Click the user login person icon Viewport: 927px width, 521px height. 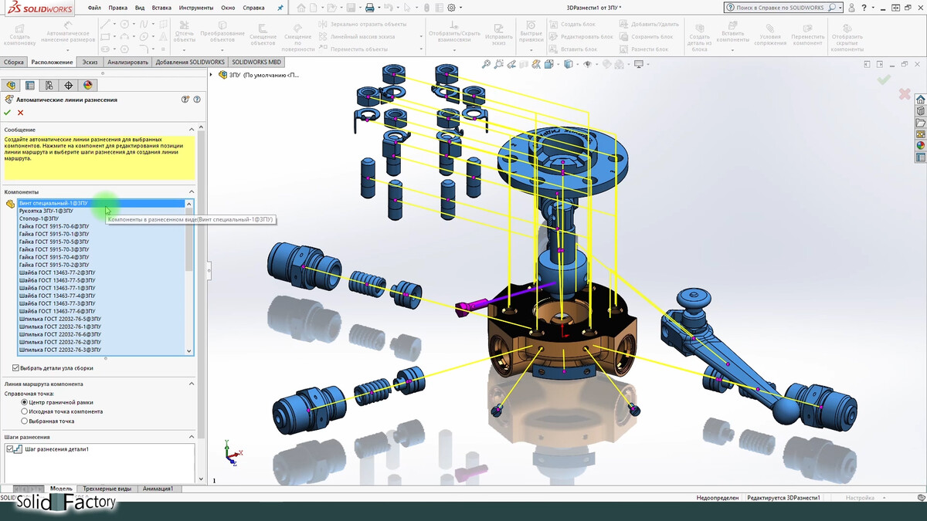(x=853, y=8)
